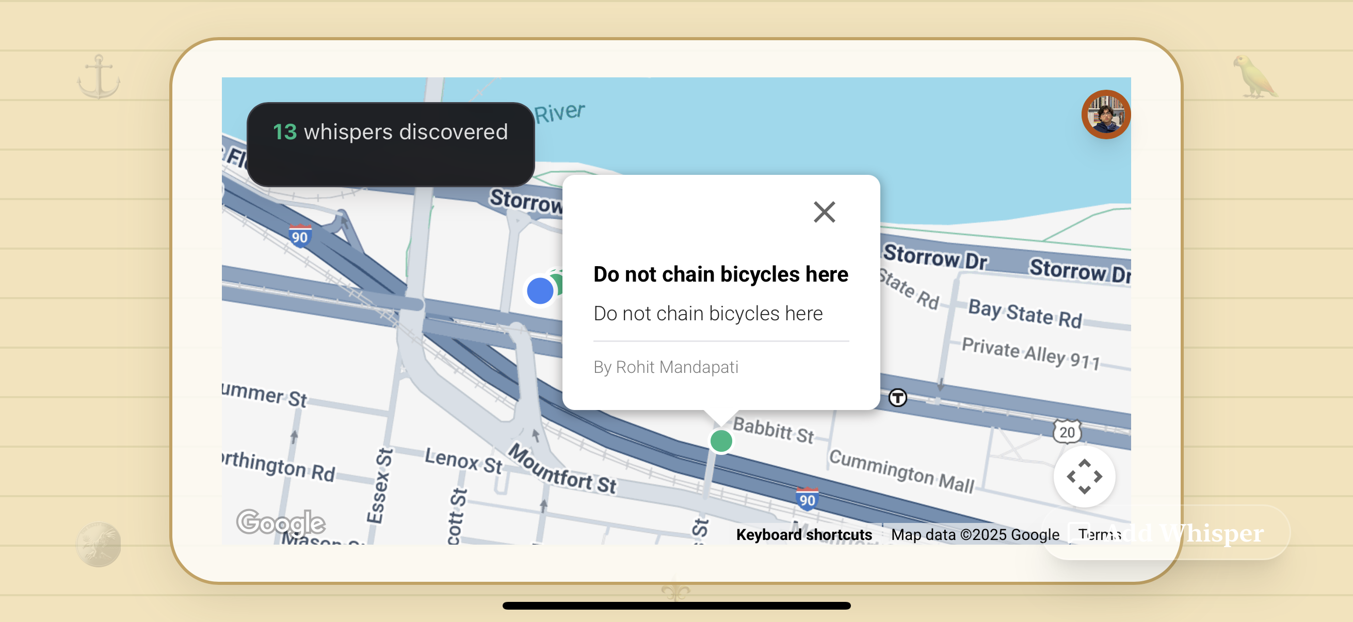Open the map camera controls button
This screenshot has height=622, width=1353.
pyautogui.click(x=1084, y=477)
